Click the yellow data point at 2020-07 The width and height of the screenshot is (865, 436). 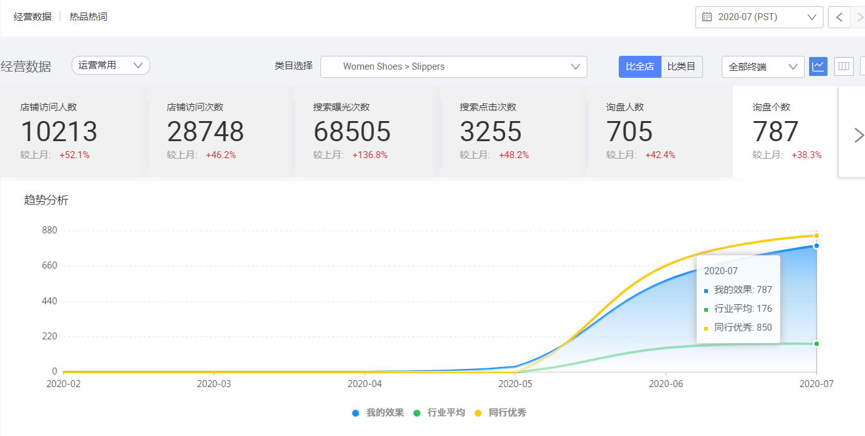point(816,236)
